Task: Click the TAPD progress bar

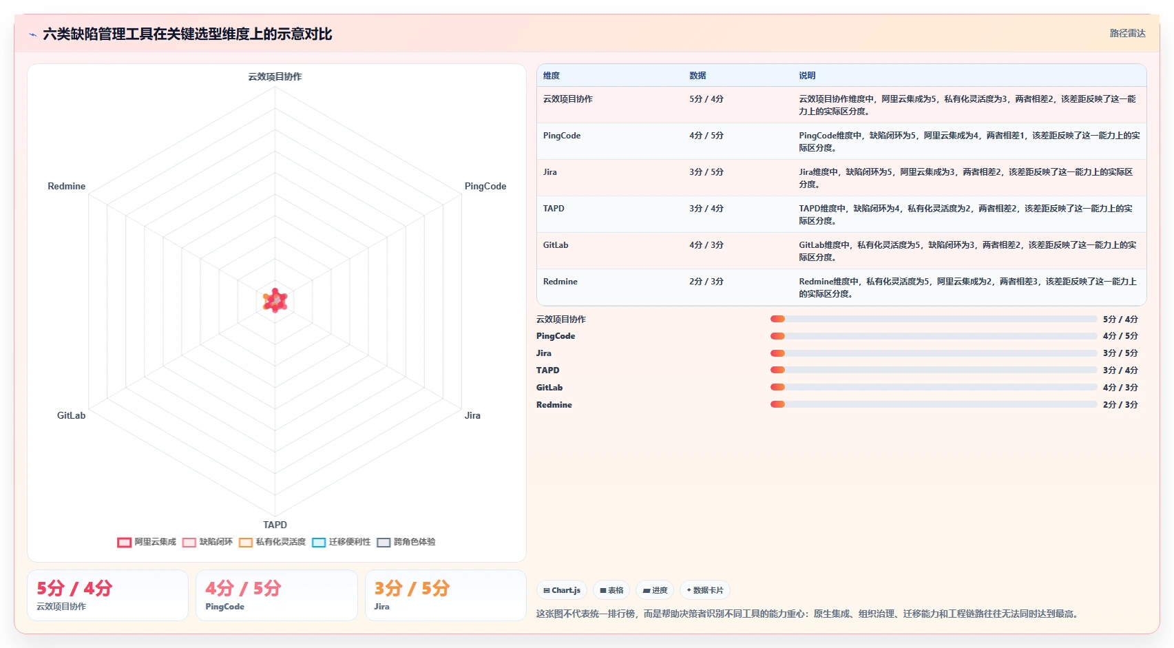Action: (934, 370)
